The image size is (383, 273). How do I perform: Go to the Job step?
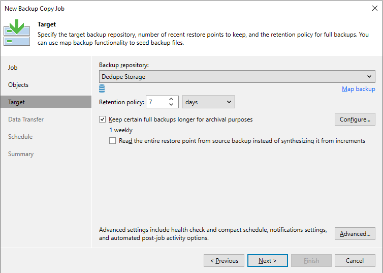[x=13, y=68]
